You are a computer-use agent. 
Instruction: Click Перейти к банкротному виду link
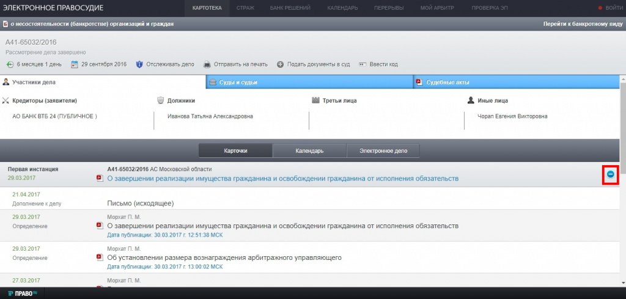point(583,24)
